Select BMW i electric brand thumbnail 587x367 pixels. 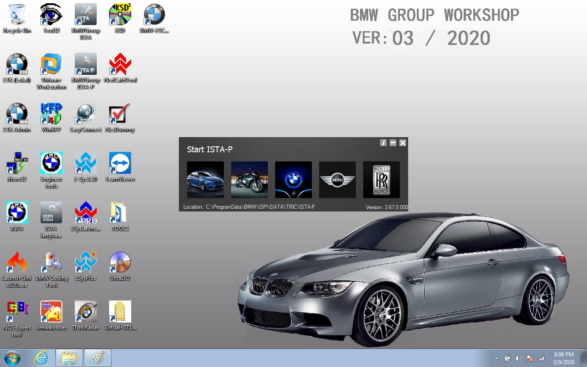(293, 180)
